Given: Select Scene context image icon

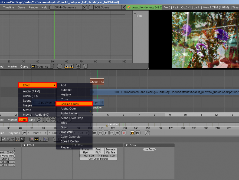Looking at the screenshot, I should pos(22,139).
